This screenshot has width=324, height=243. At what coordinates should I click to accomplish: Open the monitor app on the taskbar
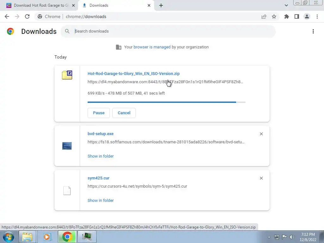[87, 237]
